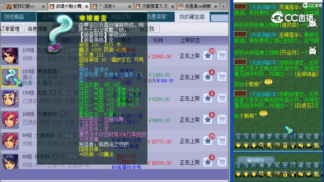Click the speech bubble icon in upper chat toolbar
Image resolution: width=324 pixels, height=182 pixels.
pyautogui.click(x=309, y=145)
